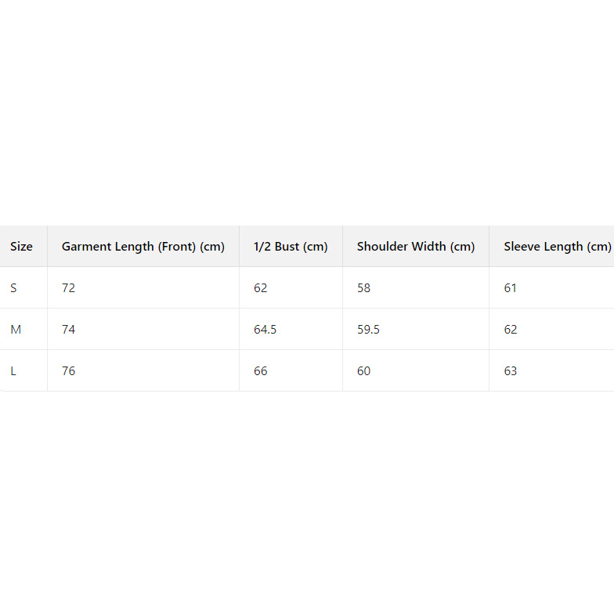614x614 pixels.
Task: Click the Size column header
Action: click(21, 247)
